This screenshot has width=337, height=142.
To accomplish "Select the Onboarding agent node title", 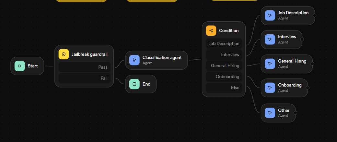I will 290,85.
